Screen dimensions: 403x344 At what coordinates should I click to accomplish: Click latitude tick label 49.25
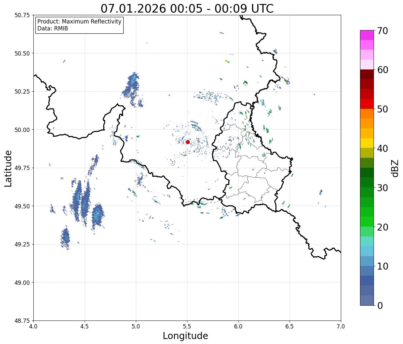pyautogui.click(x=22, y=244)
